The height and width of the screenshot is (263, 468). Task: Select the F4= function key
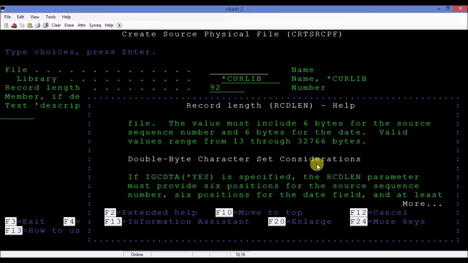click(x=72, y=222)
